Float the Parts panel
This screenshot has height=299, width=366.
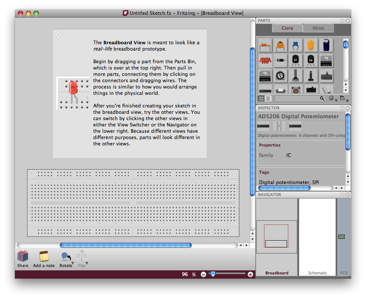342,20
